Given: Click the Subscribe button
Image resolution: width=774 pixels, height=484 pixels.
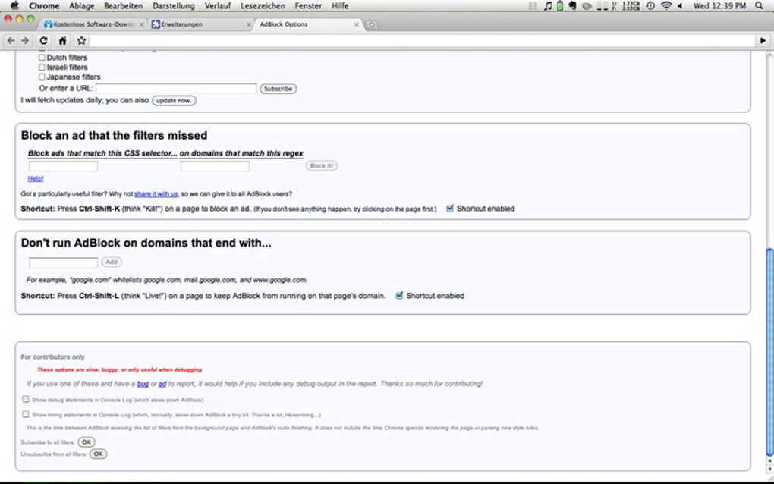Looking at the screenshot, I should pos(278,89).
